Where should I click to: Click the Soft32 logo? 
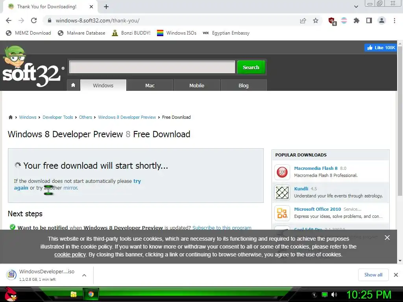coord(33,67)
